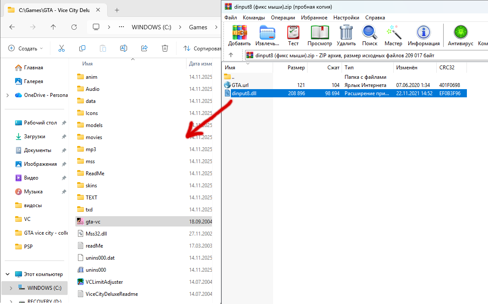Sort the archive by Modified (Изменён) column

[415, 67]
